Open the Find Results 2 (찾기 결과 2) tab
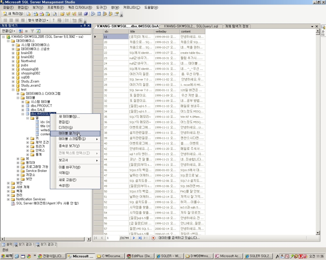Screen dimensions: 326x260 click(46, 245)
